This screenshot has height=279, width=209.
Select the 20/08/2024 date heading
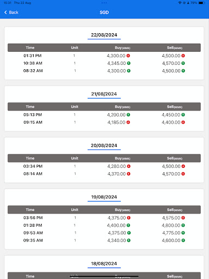104,145
